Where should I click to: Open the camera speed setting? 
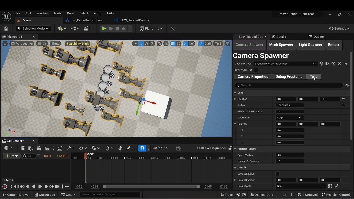point(218,44)
